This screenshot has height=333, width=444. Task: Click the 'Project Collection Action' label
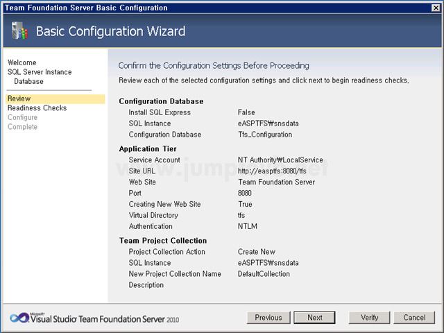(166, 252)
